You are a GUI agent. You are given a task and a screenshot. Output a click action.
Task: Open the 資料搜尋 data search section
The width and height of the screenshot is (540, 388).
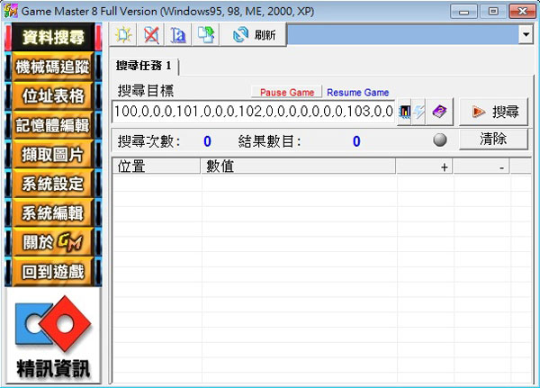[53, 37]
